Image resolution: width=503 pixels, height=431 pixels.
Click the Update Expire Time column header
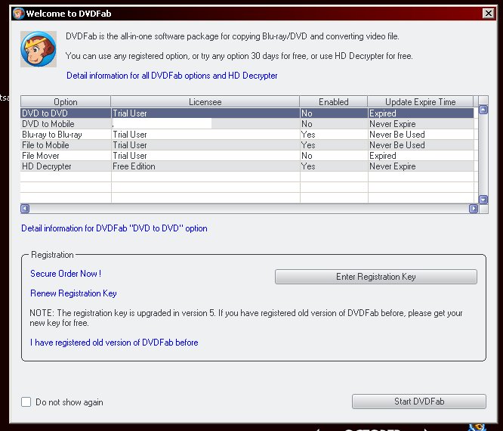pos(420,102)
